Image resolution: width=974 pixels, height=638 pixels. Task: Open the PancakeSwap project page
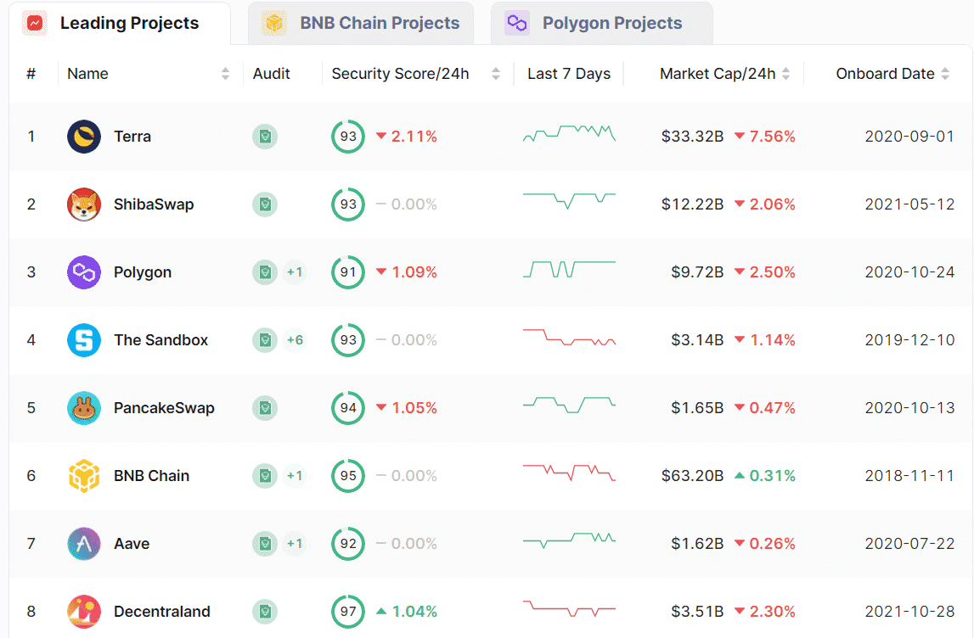(x=164, y=408)
